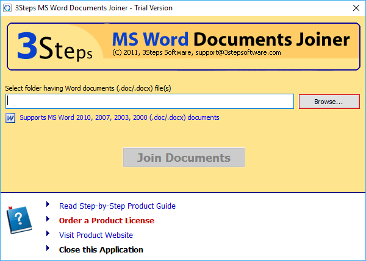366x261 pixels.
Task: Click the Browse... button
Action: [329, 102]
